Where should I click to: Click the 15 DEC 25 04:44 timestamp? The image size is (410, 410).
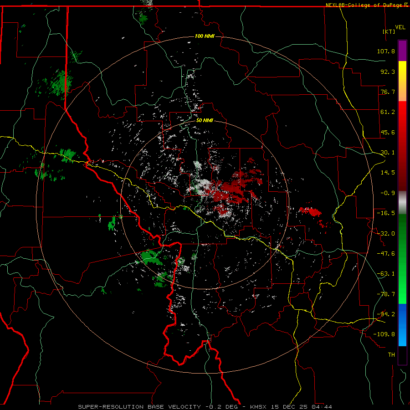coord(301,407)
